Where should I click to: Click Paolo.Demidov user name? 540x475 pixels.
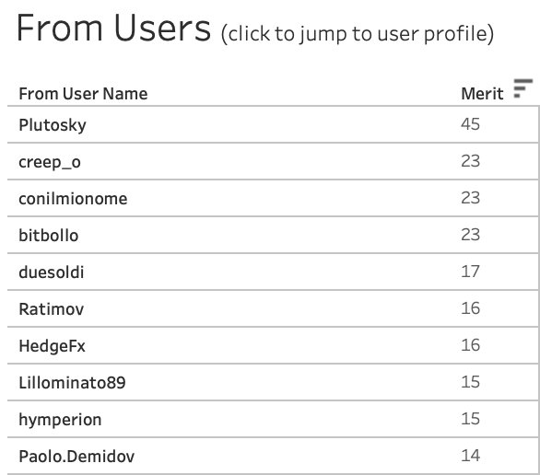tap(76, 457)
